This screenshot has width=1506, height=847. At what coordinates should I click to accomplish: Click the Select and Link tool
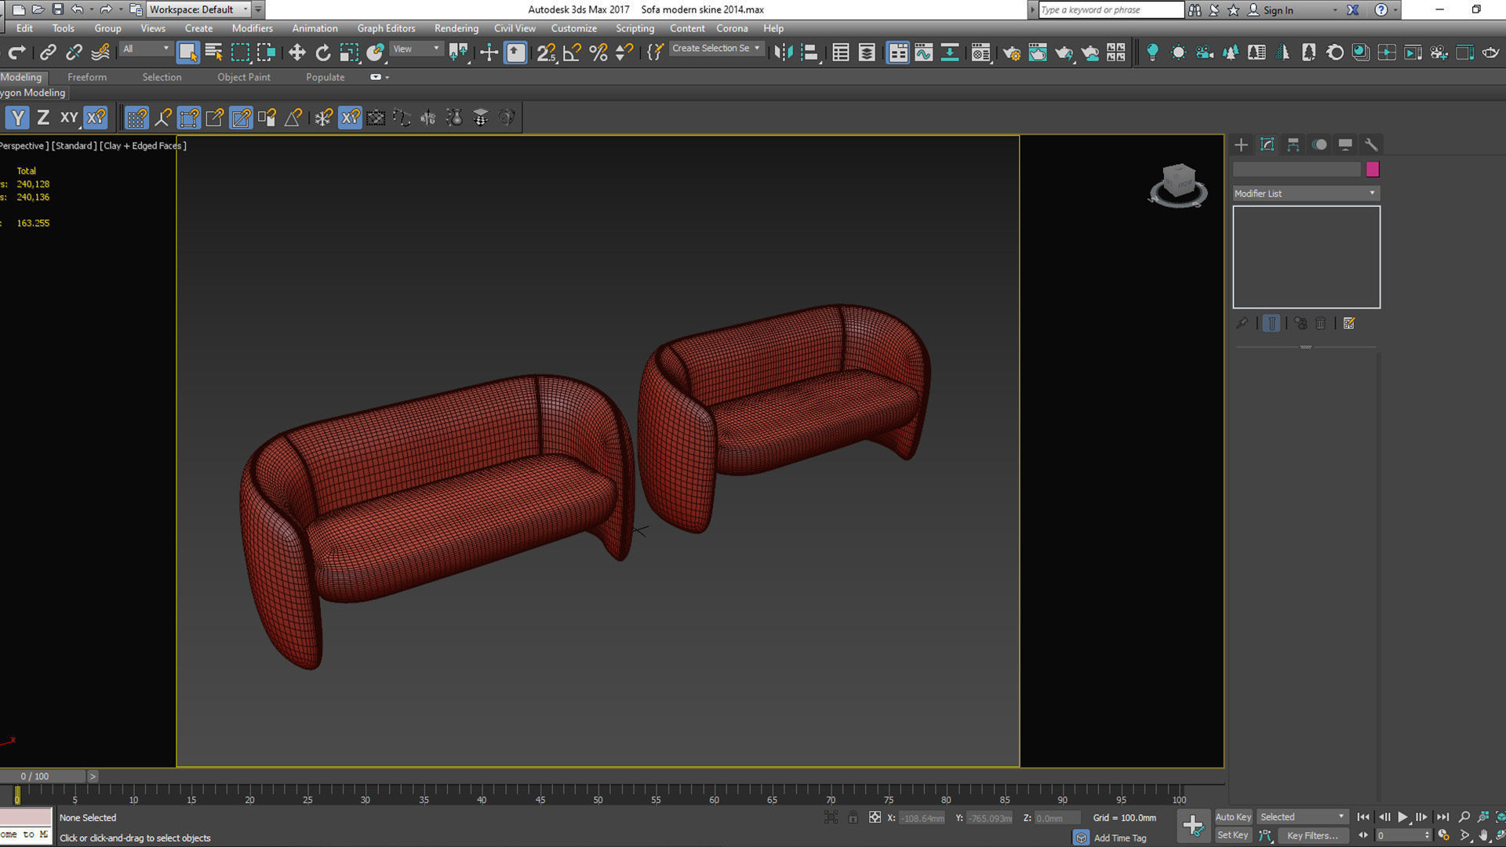(48, 53)
